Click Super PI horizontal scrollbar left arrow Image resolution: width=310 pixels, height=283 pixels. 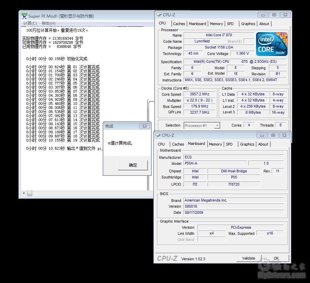pos(24,193)
